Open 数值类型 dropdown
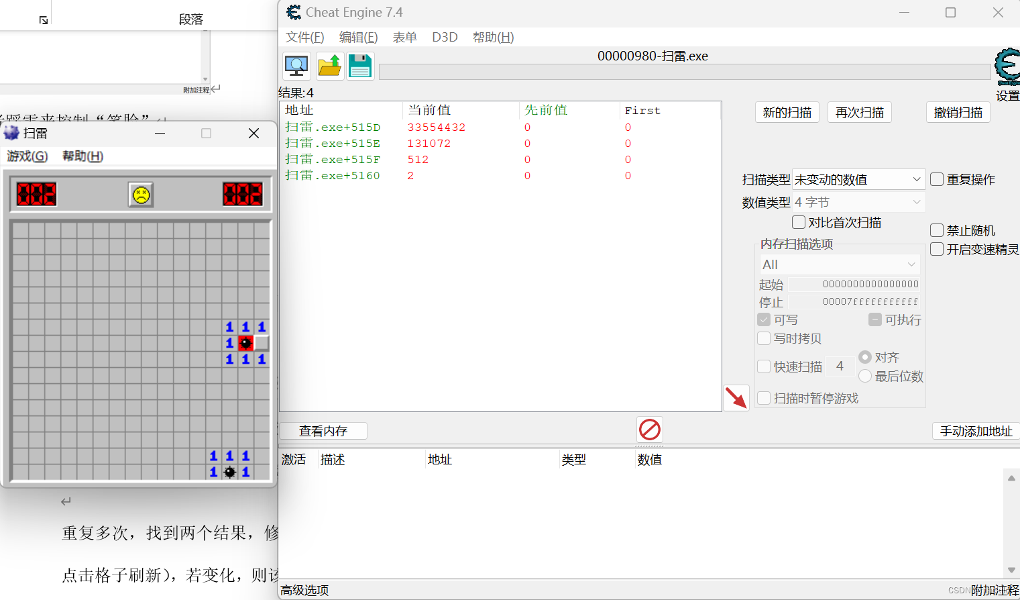This screenshot has width=1020, height=600. tap(858, 202)
